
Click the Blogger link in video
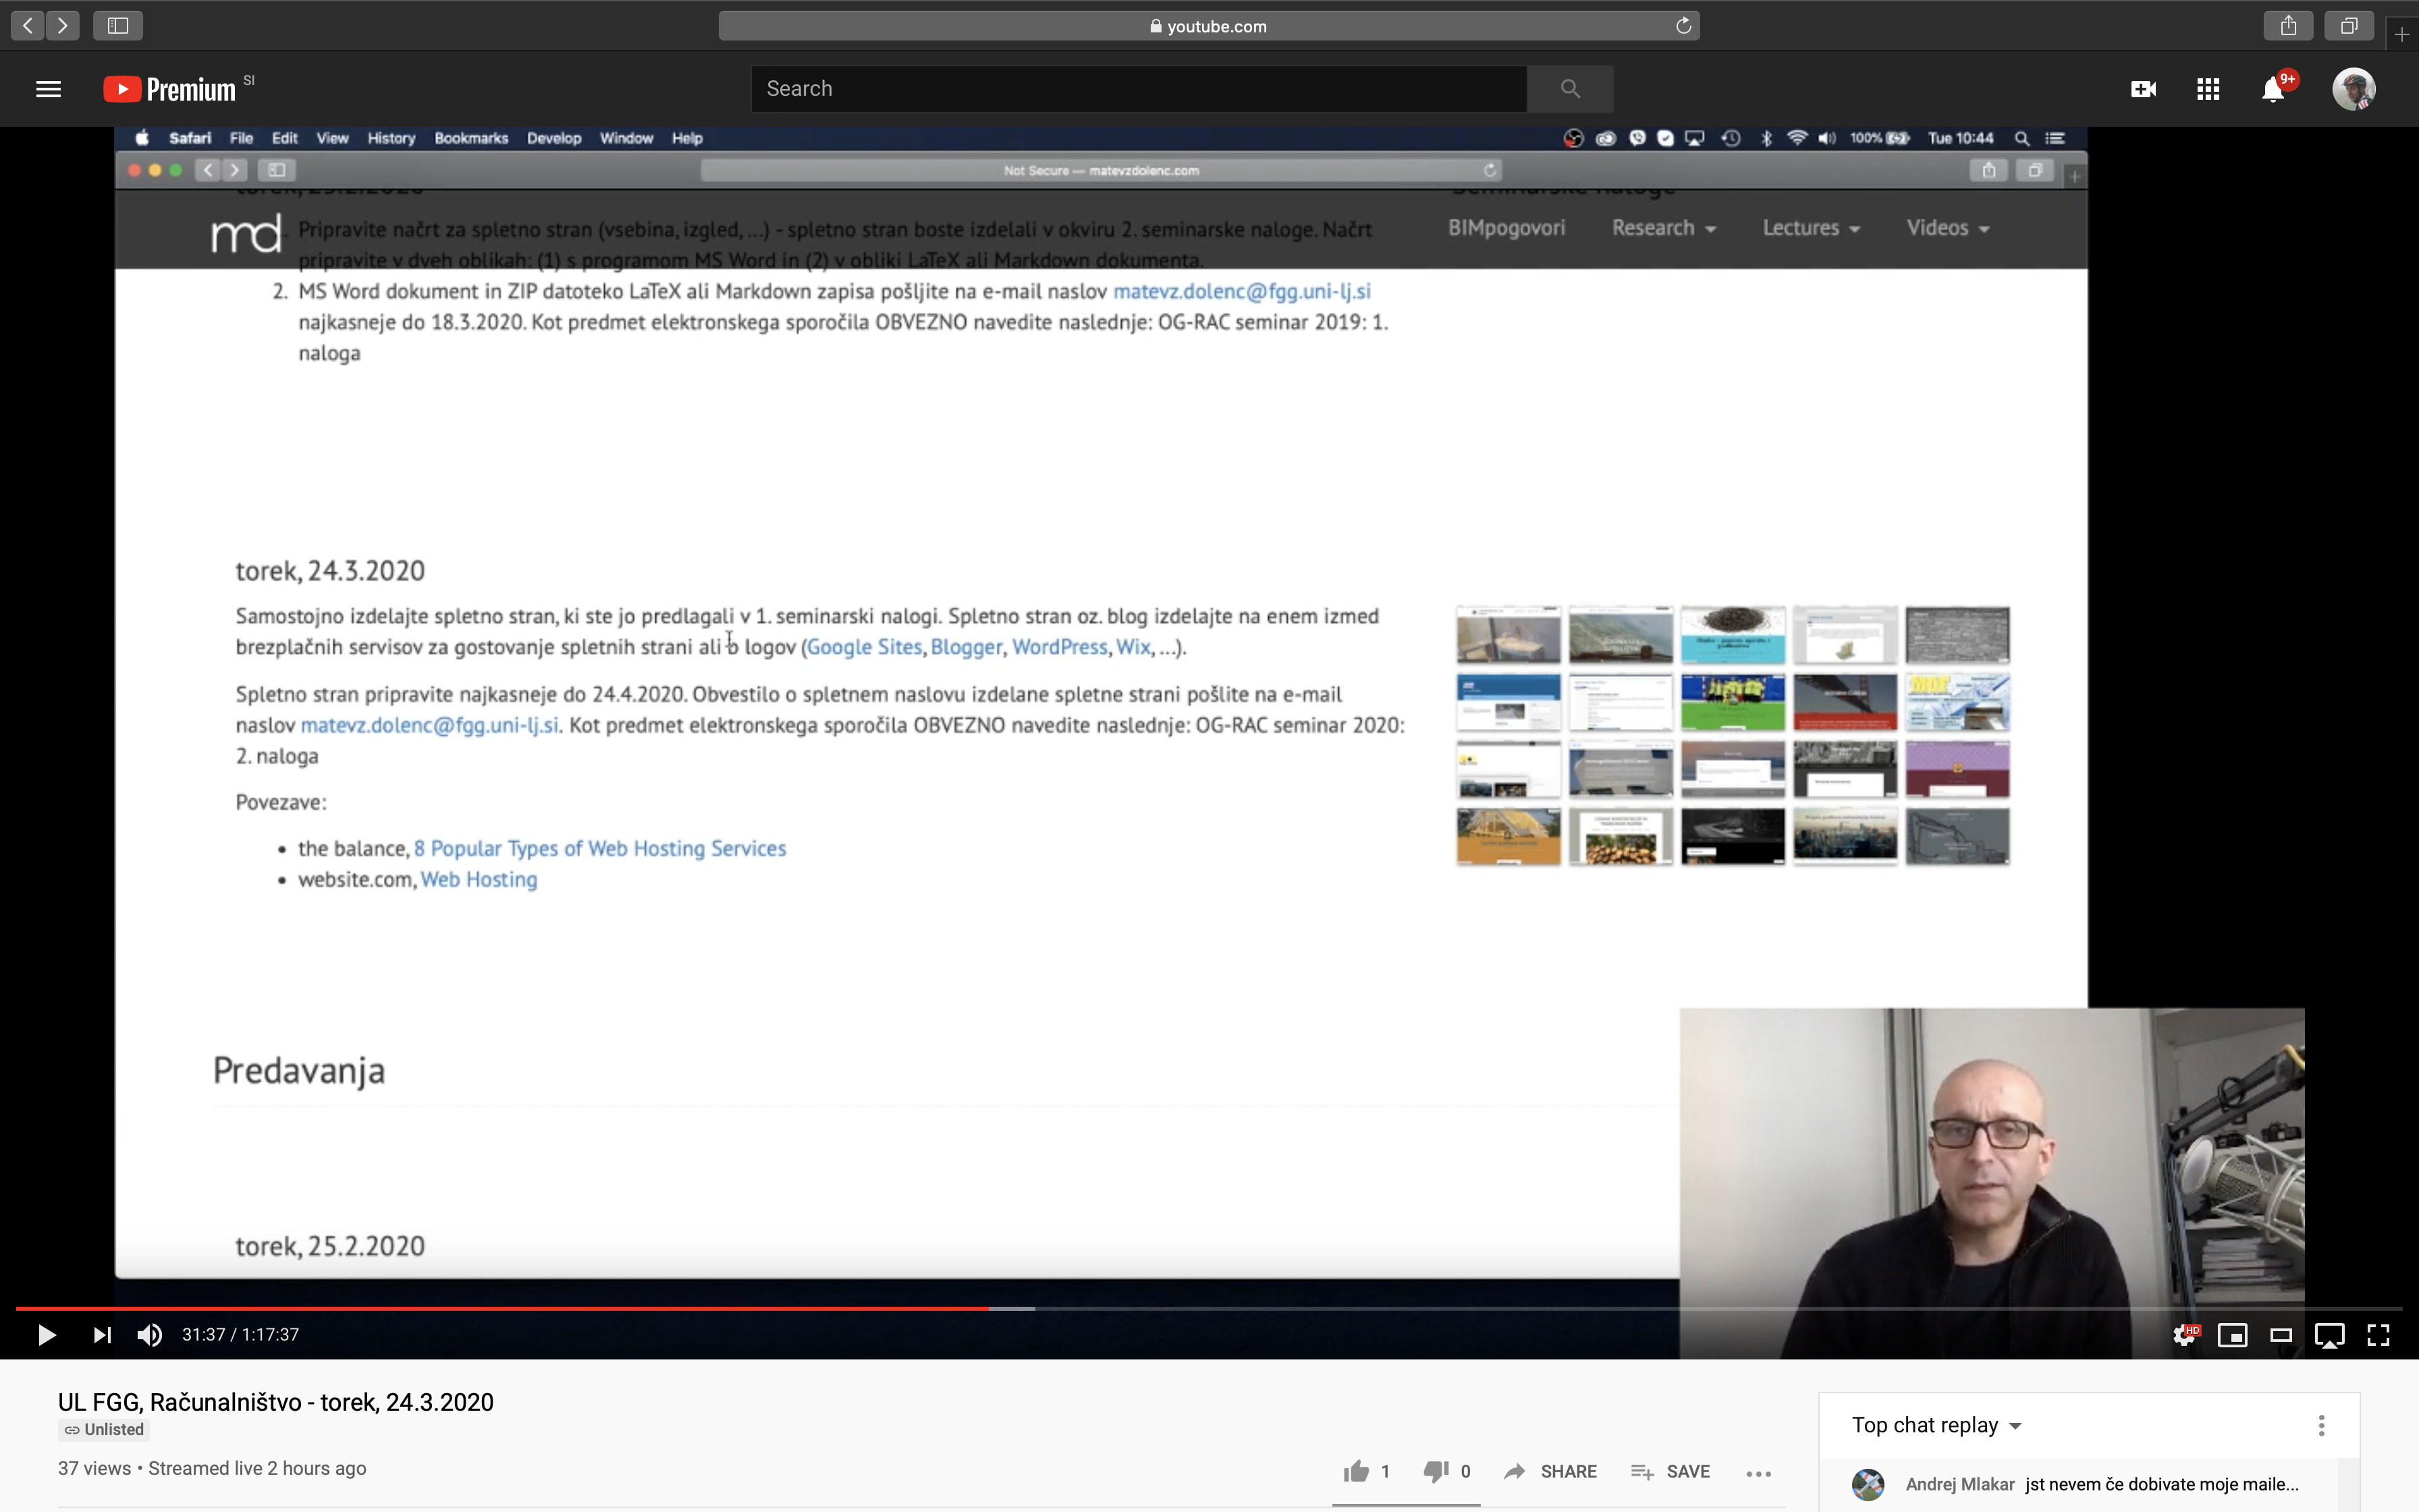tap(966, 647)
